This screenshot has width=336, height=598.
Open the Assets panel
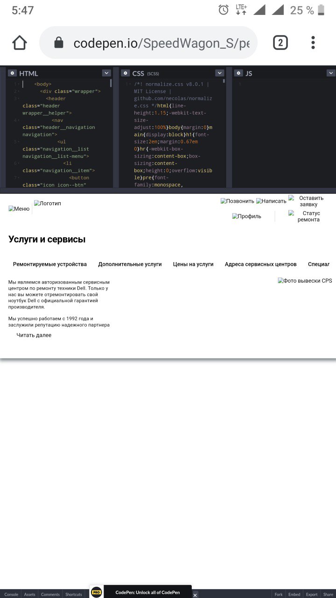[x=29, y=594]
